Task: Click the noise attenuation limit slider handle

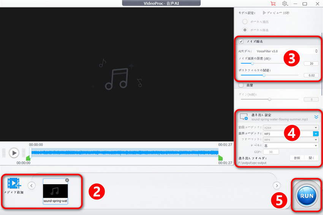Action: click(252, 63)
